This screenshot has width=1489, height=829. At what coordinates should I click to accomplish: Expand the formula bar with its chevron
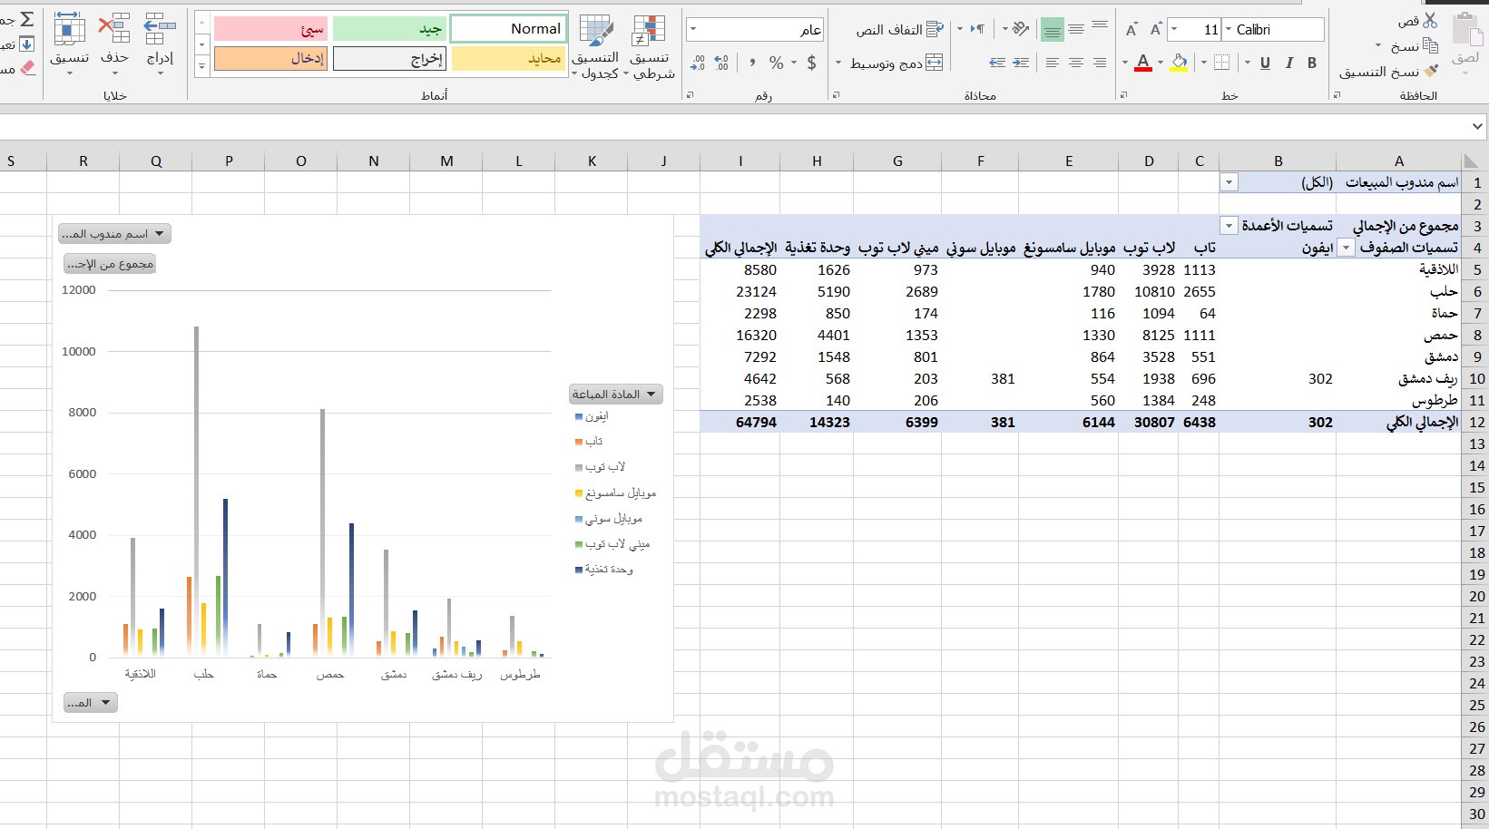click(1477, 126)
